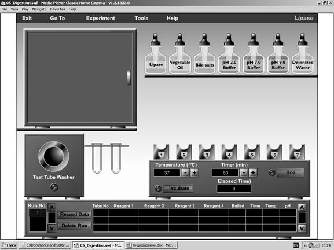This screenshot has width=334, height=250.
Task: Click the Test Tube Washer opening
Action: [54, 156]
